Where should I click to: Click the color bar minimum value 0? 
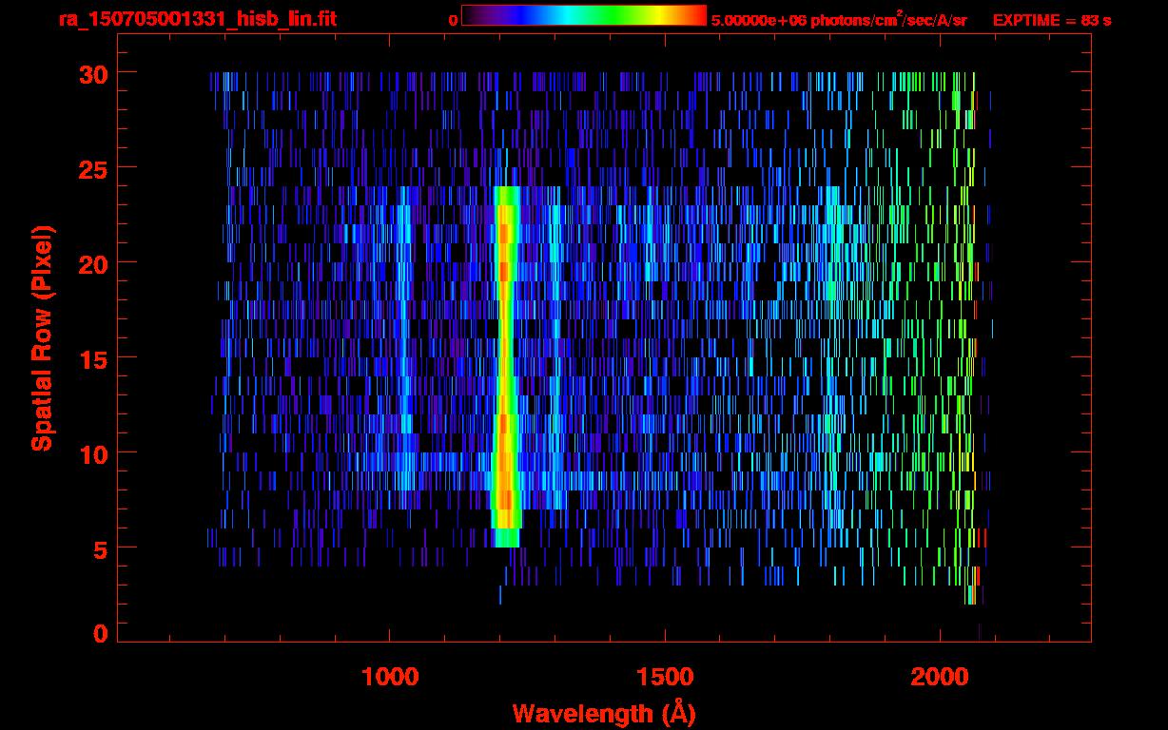[x=453, y=20]
